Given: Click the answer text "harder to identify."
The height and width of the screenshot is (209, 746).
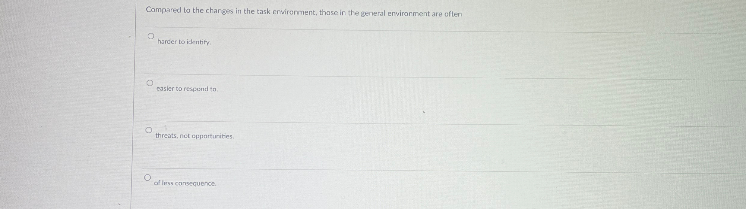Looking at the screenshot, I should (184, 42).
